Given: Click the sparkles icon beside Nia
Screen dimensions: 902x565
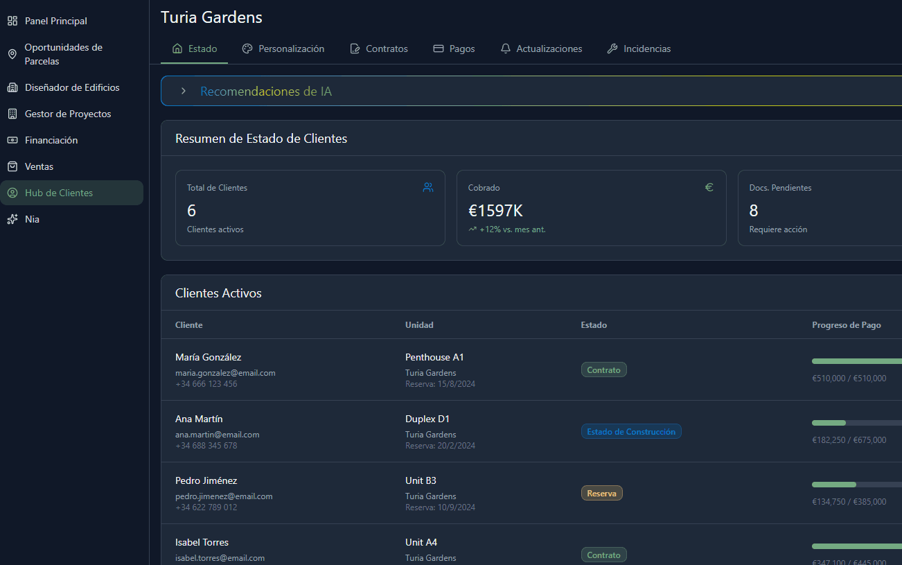Looking at the screenshot, I should [12, 219].
